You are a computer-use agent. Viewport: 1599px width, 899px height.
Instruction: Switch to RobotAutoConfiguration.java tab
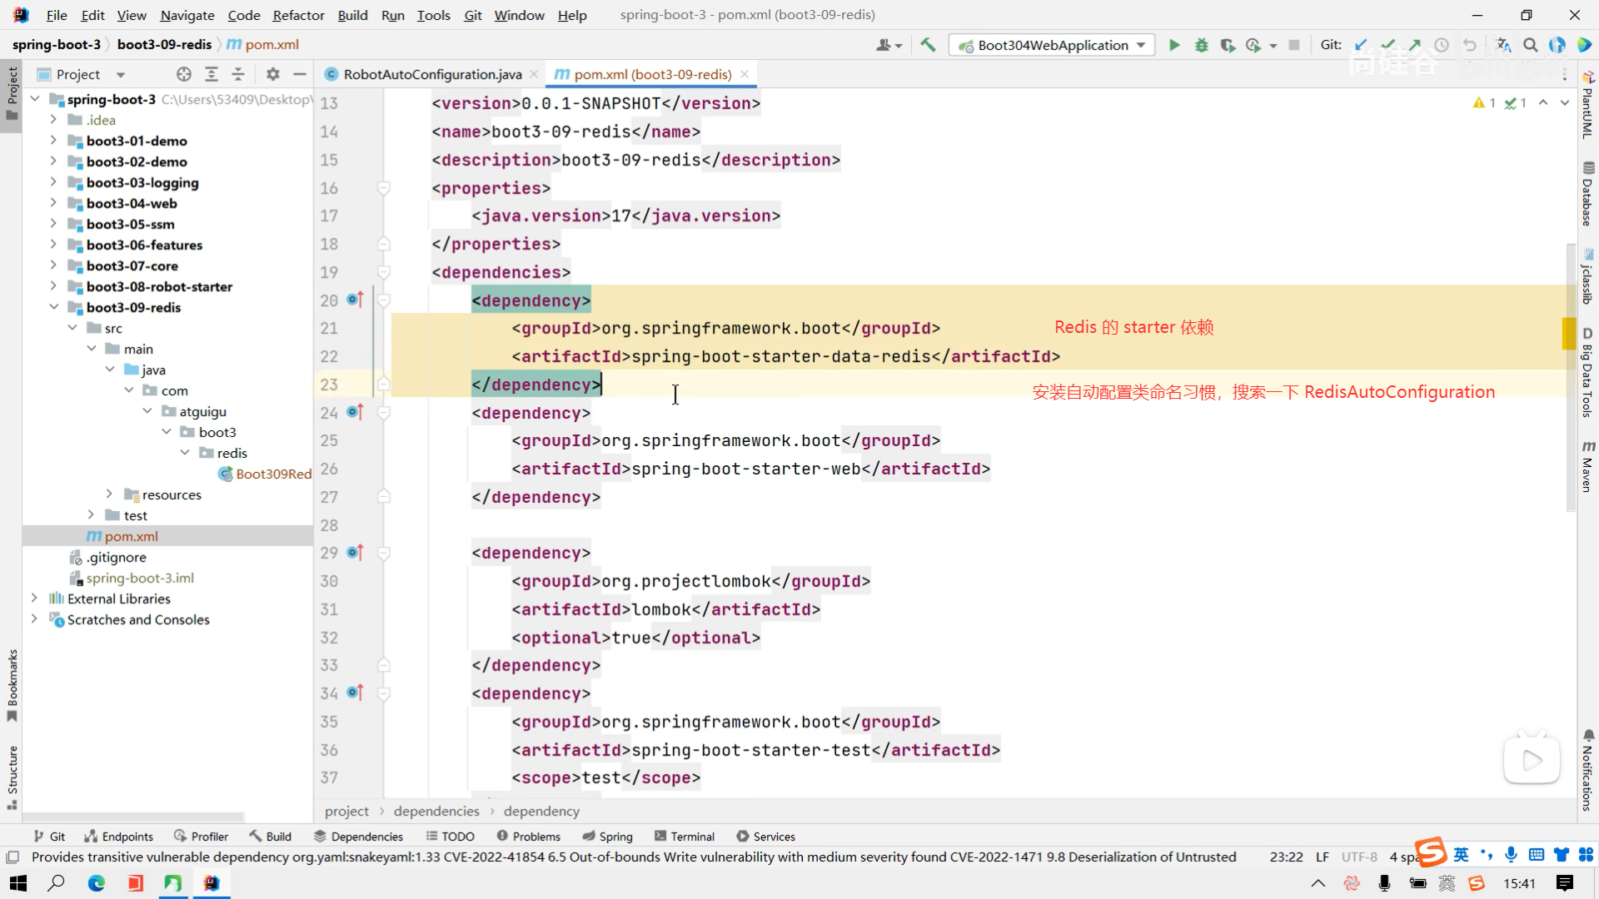tap(432, 74)
